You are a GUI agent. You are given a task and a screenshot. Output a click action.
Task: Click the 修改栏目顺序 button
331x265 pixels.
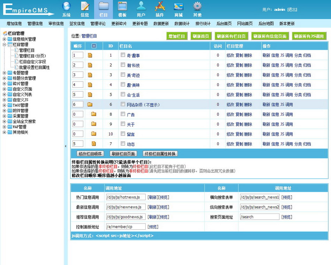(90, 154)
